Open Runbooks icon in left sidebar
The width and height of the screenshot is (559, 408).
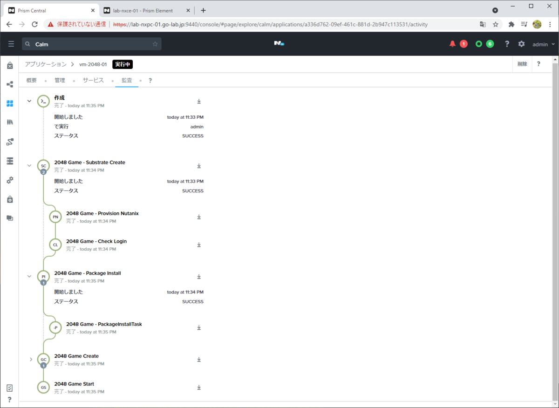pyautogui.click(x=10, y=142)
